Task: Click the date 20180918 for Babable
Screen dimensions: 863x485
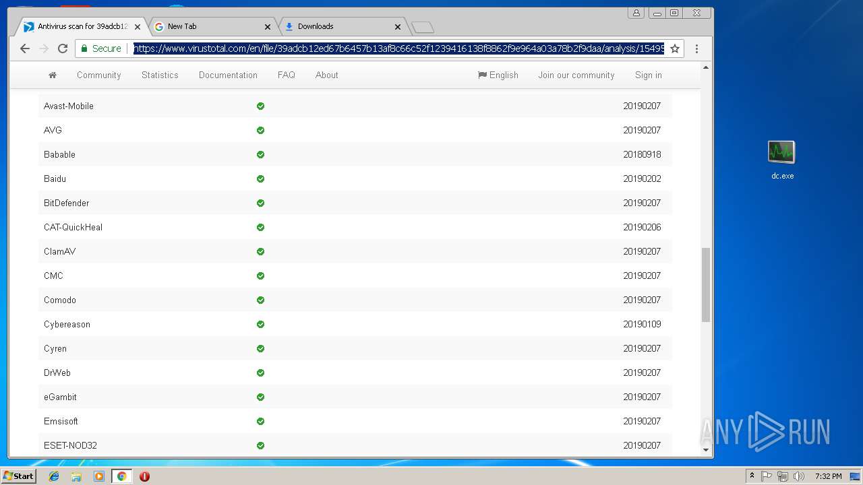Action: click(642, 154)
